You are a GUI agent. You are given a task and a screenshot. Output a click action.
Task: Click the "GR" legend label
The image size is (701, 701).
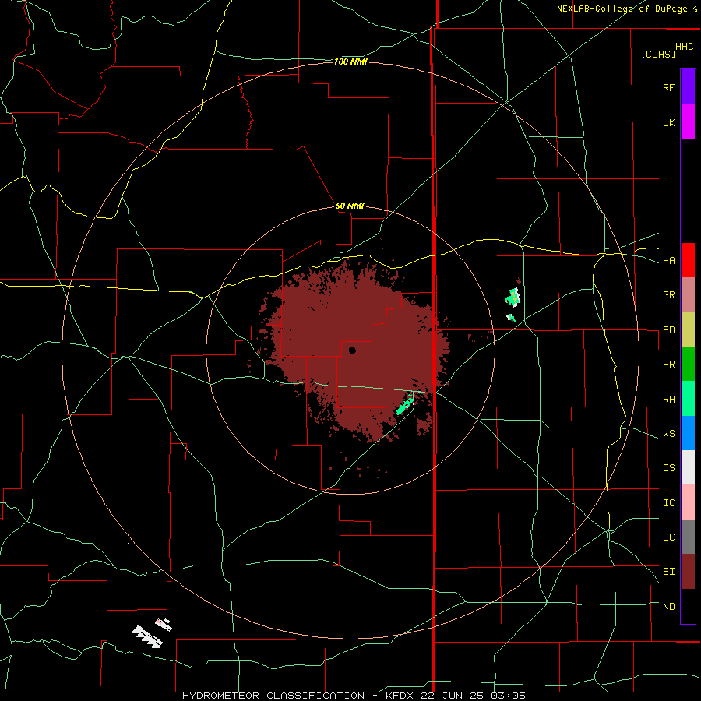(668, 295)
